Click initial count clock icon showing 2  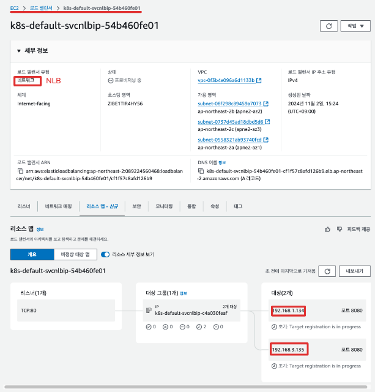[x=199, y=326]
